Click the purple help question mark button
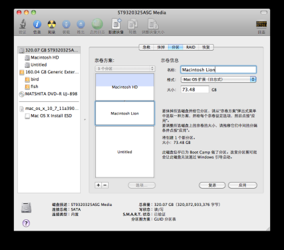284x250 pixels. (x=26, y=223)
